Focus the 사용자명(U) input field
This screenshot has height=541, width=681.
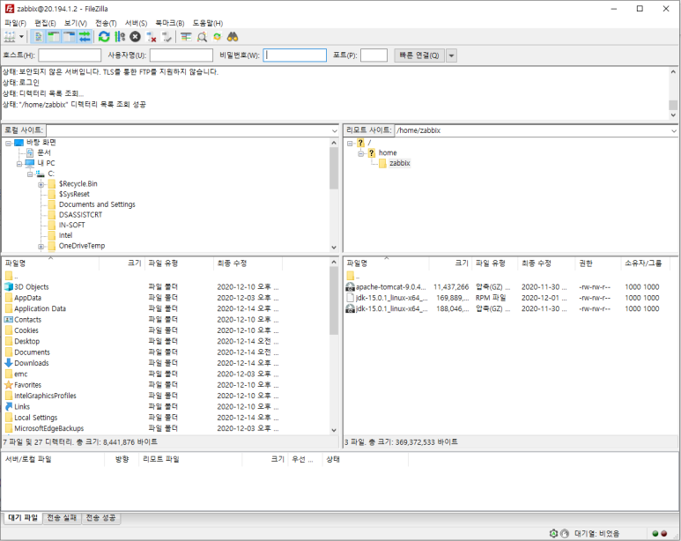181,56
